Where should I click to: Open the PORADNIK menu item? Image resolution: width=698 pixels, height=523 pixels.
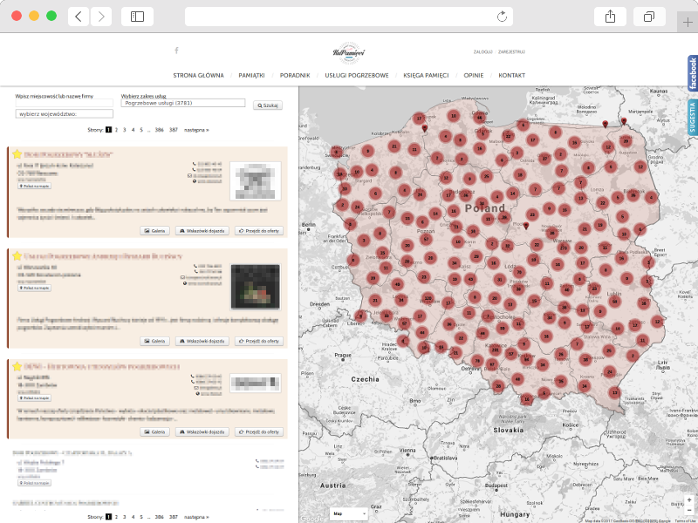tap(295, 76)
